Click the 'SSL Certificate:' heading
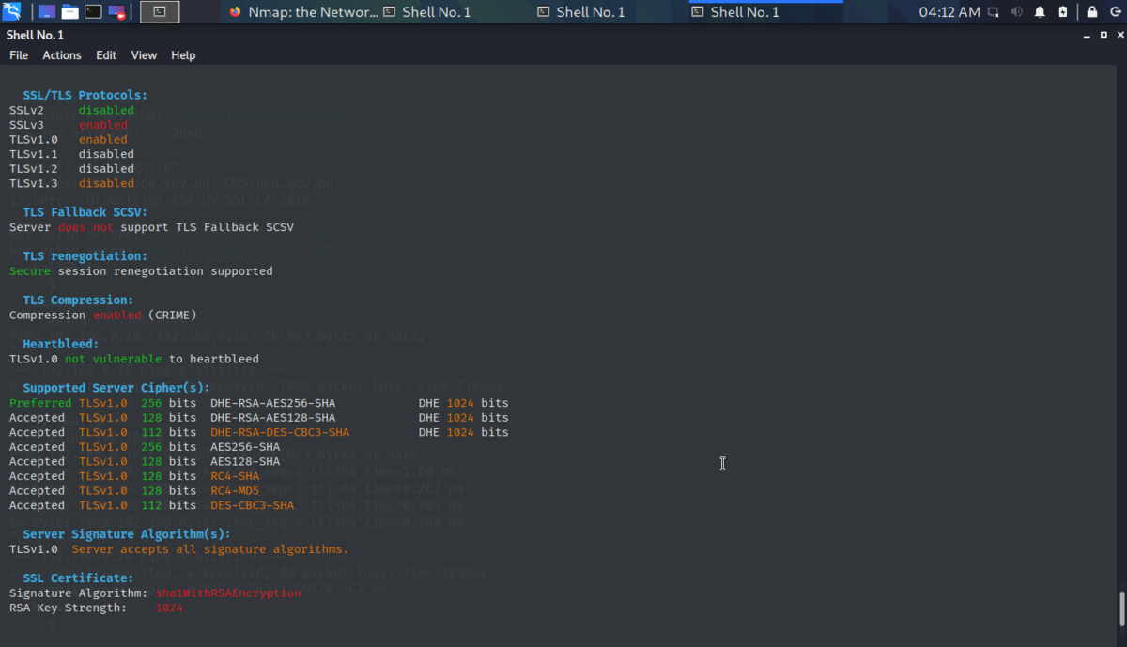 click(78, 578)
